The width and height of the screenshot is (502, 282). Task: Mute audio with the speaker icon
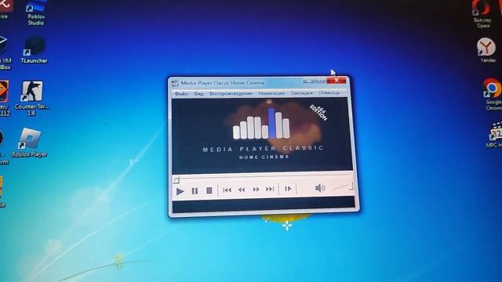(x=320, y=188)
